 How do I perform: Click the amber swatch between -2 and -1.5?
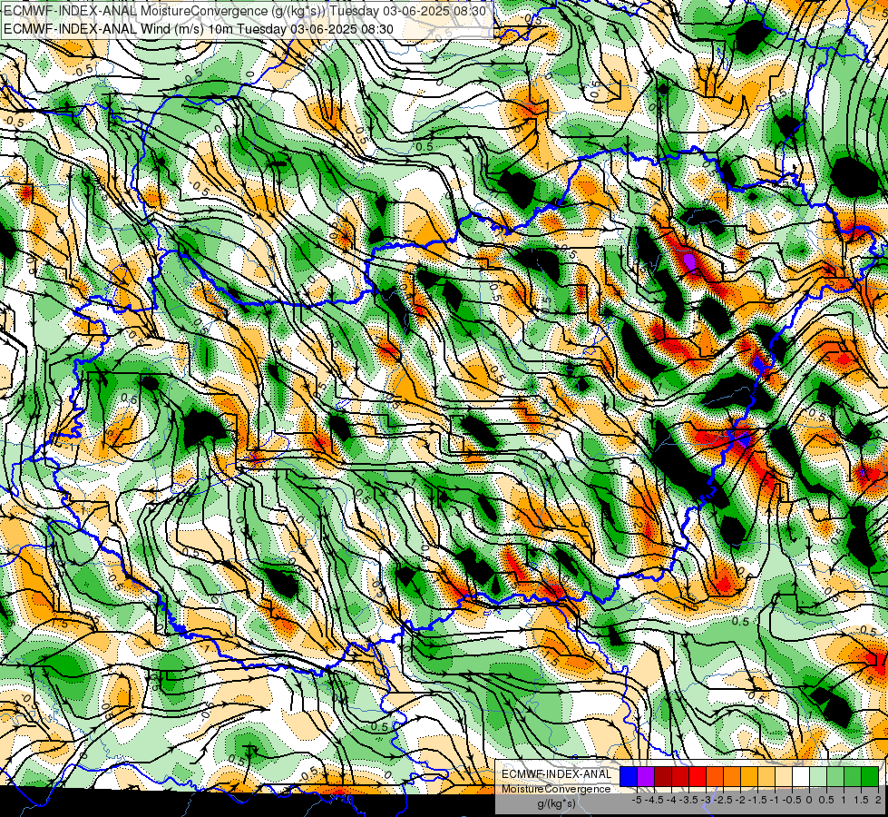(x=749, y=777)
